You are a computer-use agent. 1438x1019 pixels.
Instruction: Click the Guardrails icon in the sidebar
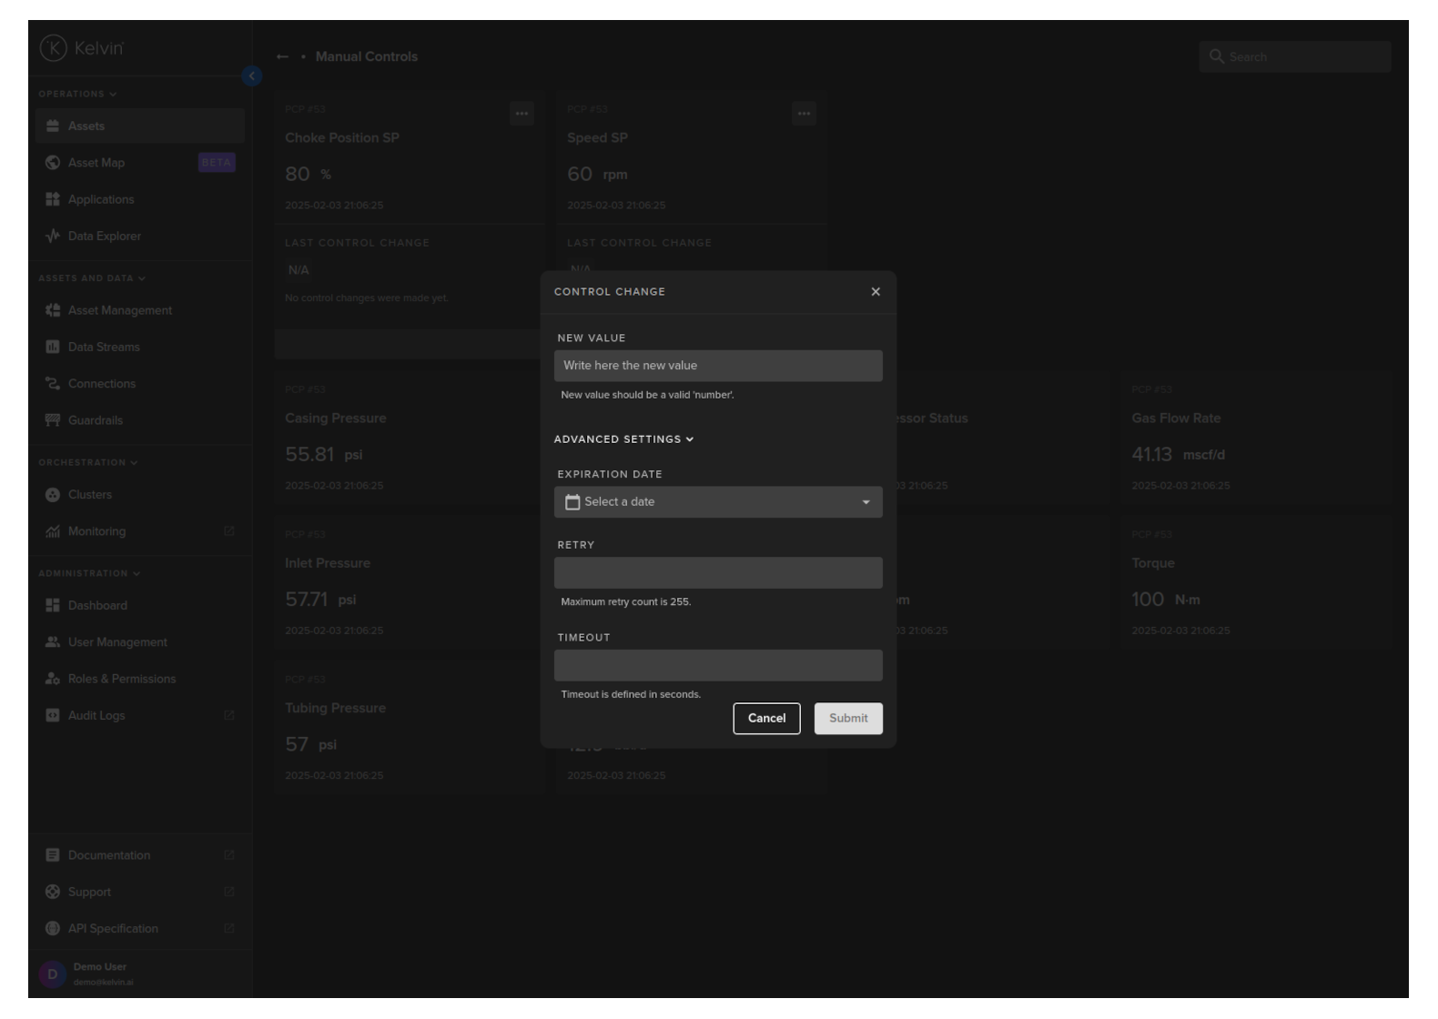(53, 420)
